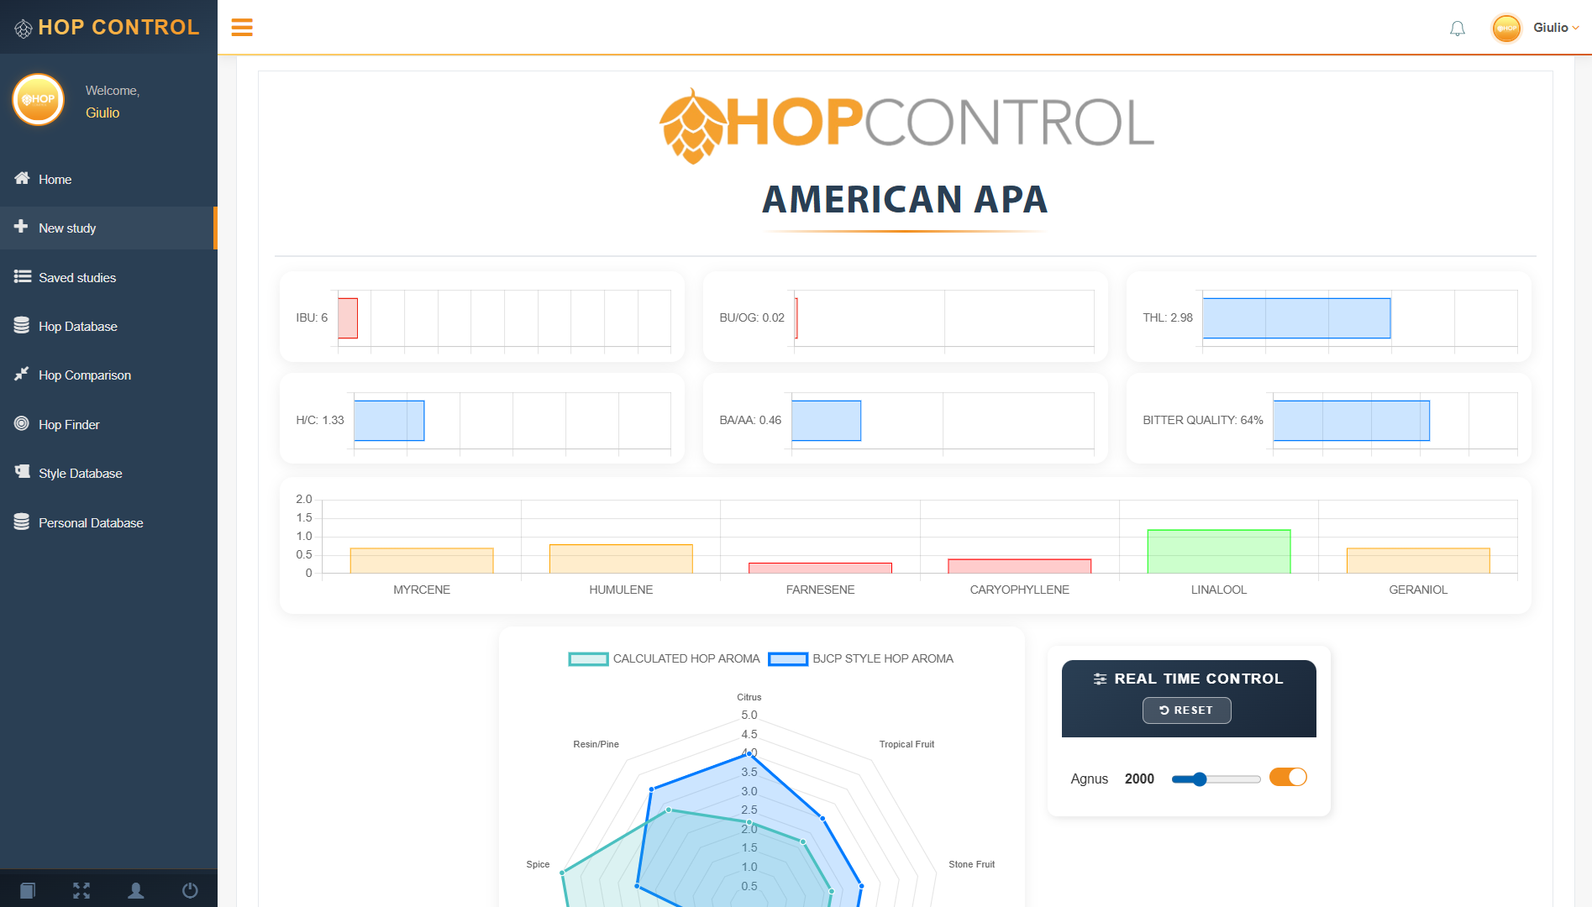Click the Myrcene bar in chart

coord(422,561)
